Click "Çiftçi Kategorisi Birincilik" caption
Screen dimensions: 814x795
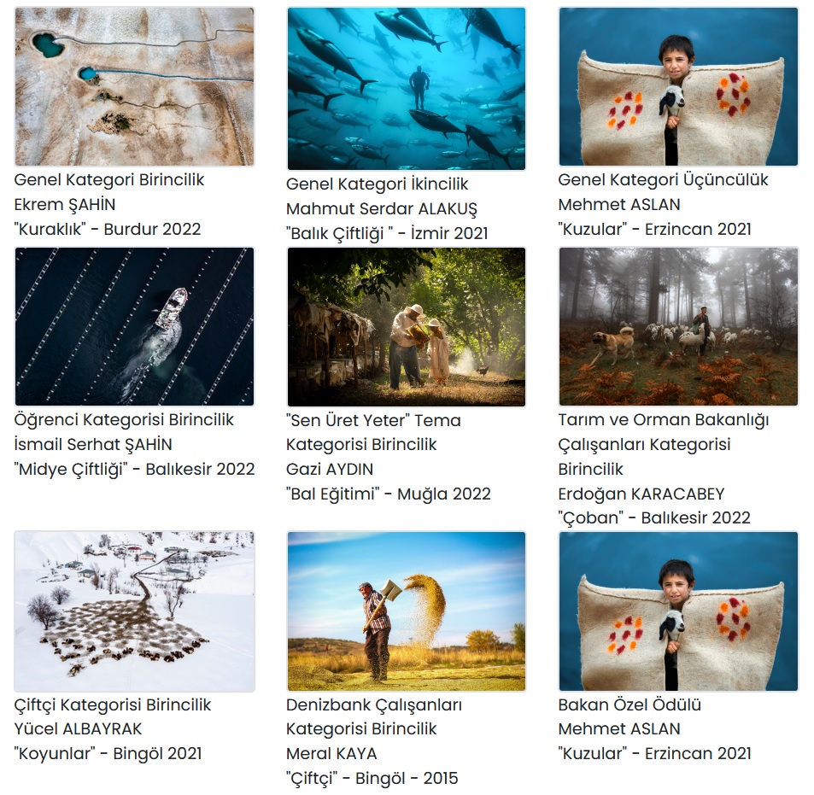click(x=113, y=704)
